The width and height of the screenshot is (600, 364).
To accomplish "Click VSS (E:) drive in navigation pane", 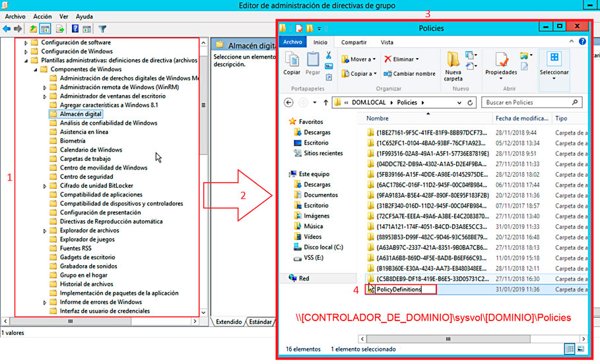I will (308, 258).
